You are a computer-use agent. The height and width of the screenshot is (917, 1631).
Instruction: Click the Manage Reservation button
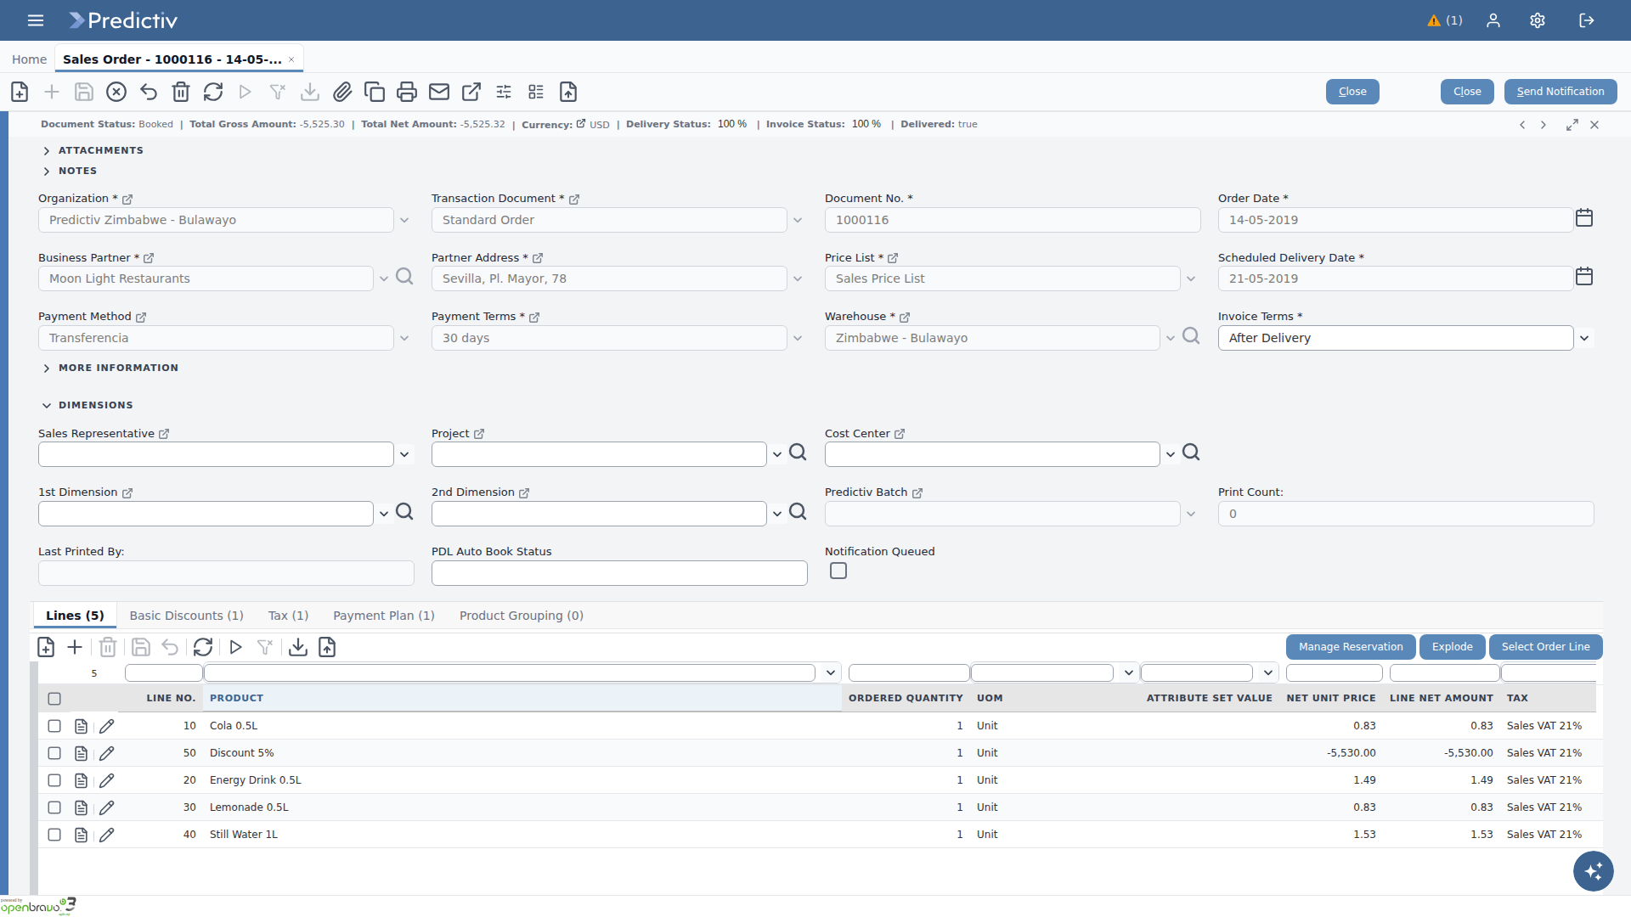(x=1351, y=647)
